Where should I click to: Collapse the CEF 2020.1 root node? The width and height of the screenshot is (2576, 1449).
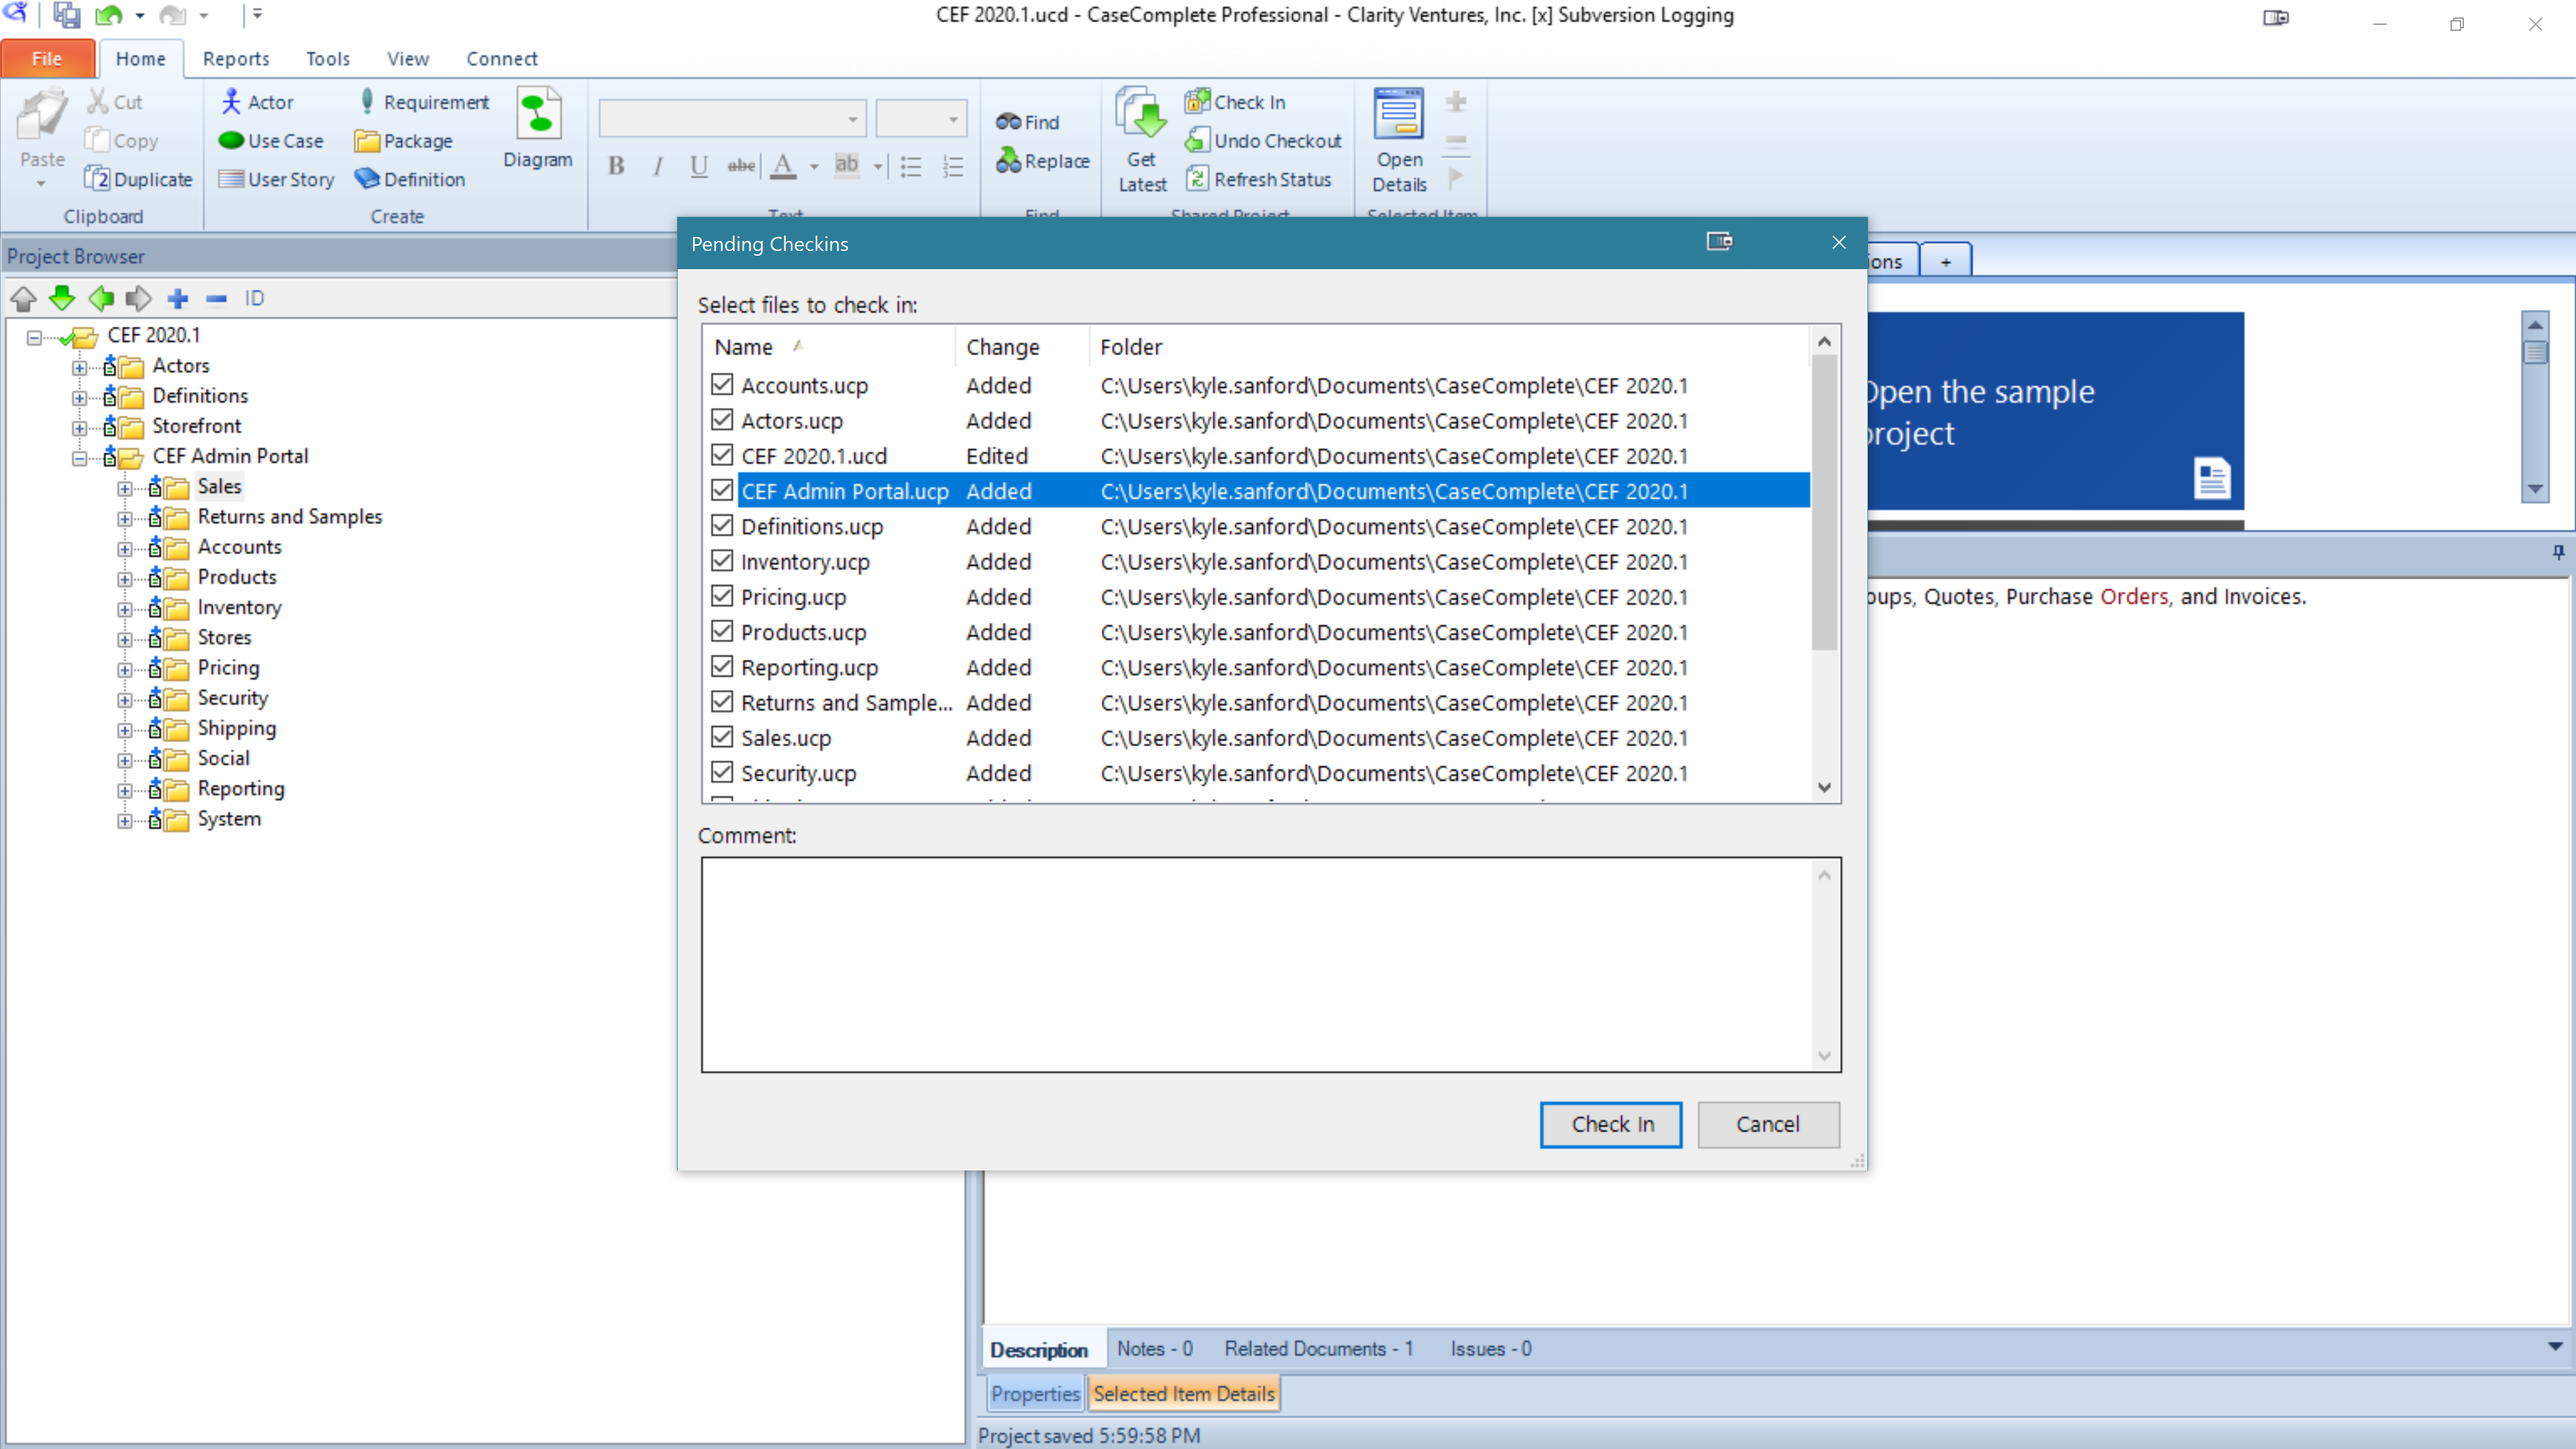click(x=34, y=337)
